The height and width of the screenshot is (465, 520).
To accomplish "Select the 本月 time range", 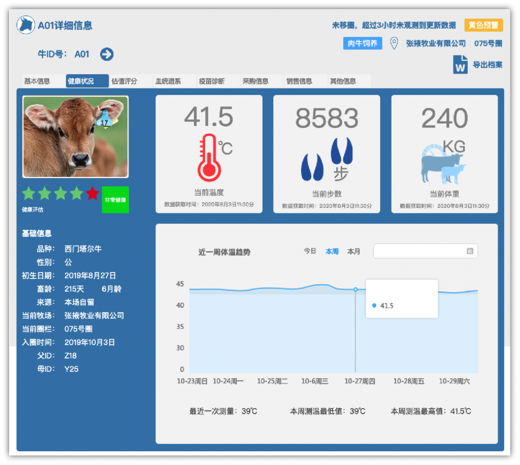I will pos(353,251).
